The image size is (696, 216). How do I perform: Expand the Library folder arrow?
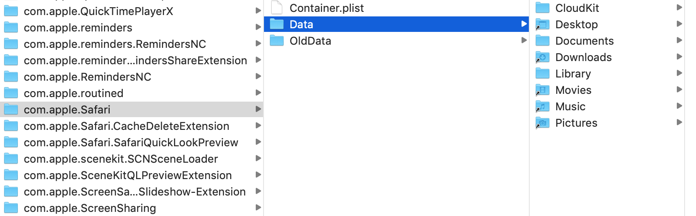click(680, 73)
